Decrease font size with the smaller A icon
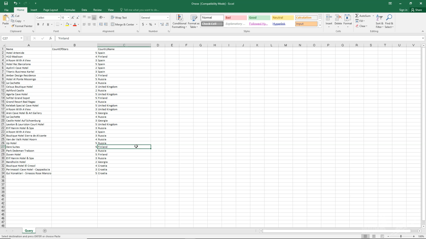Screen dimensions: 426x239 pyautogui.click(x=78, y=18)
